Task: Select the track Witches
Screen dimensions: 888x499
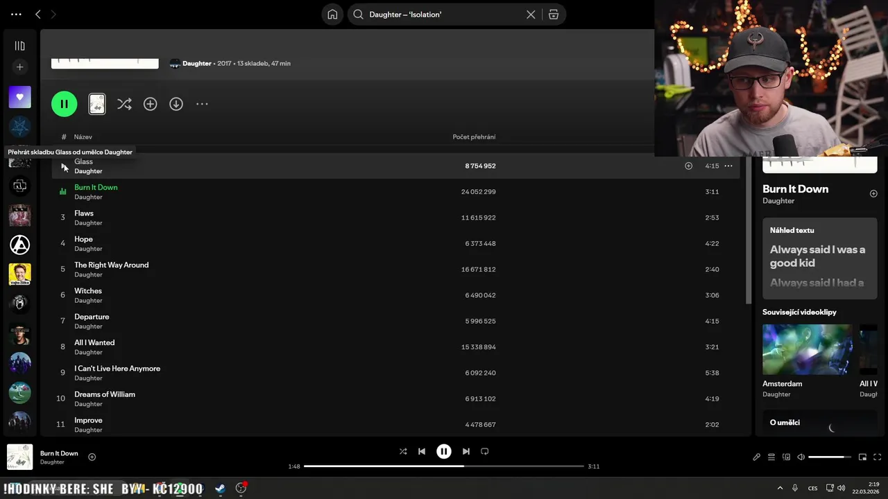Action: point(88,291)
